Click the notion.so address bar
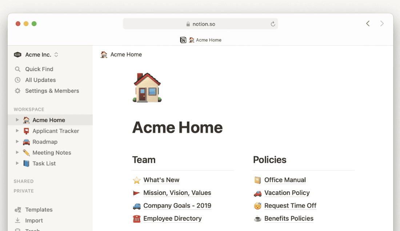This screenshot has width=400, height=231. click(x=200, y=24)
